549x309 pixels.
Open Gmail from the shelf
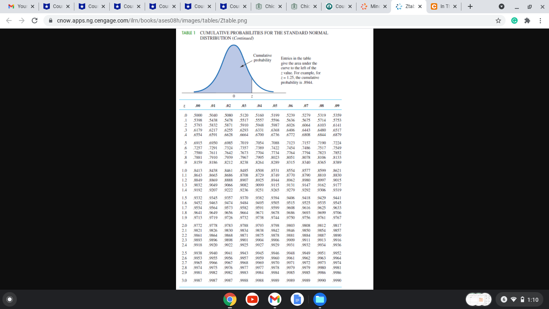click(x=275, y=299)
